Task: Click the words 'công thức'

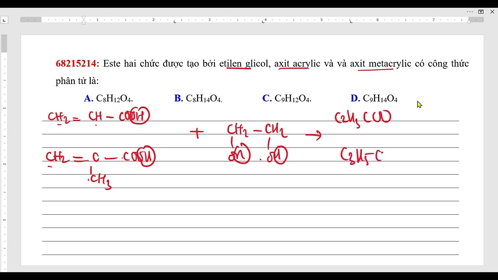Action: point(448,63)
